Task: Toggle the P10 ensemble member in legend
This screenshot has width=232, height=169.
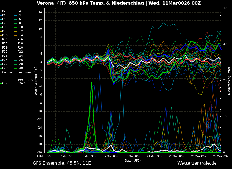Action: click(x=20, y=27)
